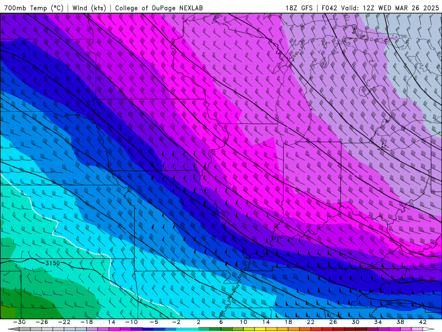The image size is (442, 332).
Task: Click the "3150" height contour label
Action: tap(52, 263)
